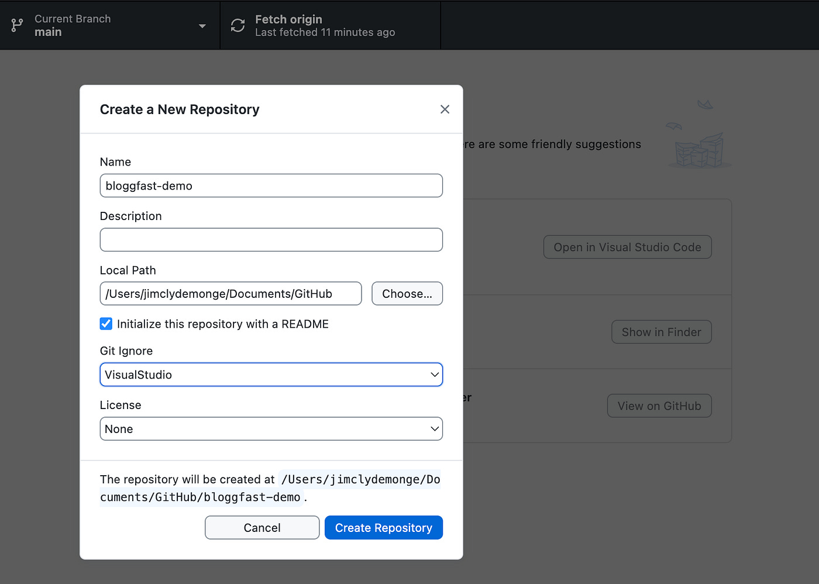This screenshot has width=819, height=584.
Task: Uncheck Initialize this repository with a README
Action: point(106,324)
